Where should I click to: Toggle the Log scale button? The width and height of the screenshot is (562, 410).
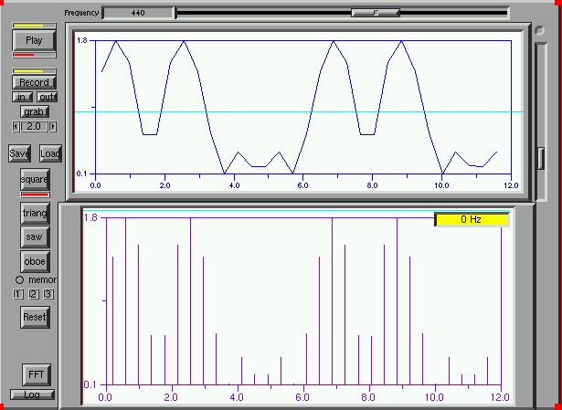pyautogui.click(x=32, y=394)
